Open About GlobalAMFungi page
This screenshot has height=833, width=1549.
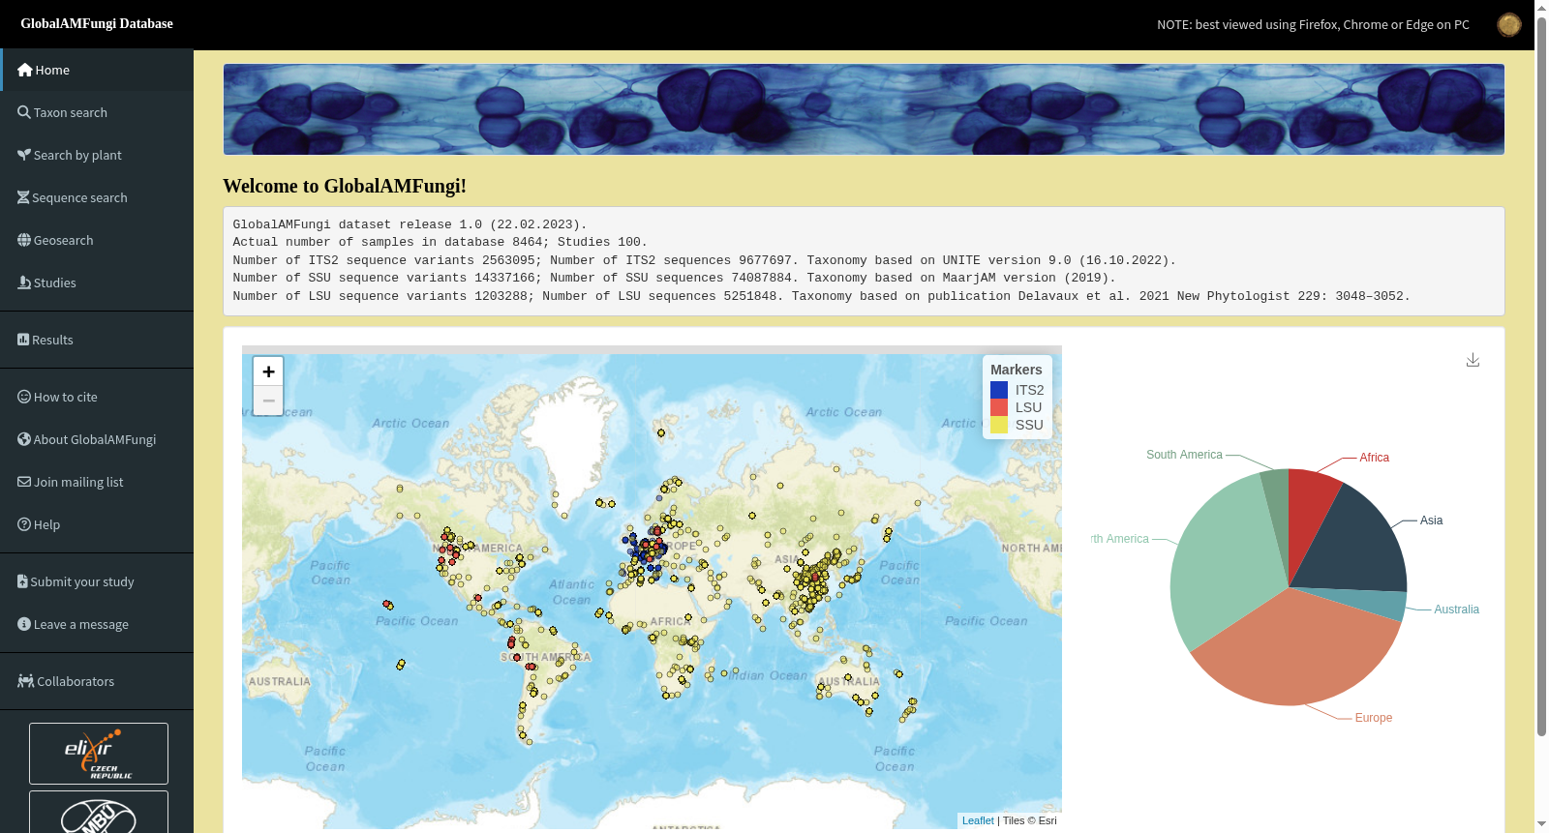[x=97, y=439]
